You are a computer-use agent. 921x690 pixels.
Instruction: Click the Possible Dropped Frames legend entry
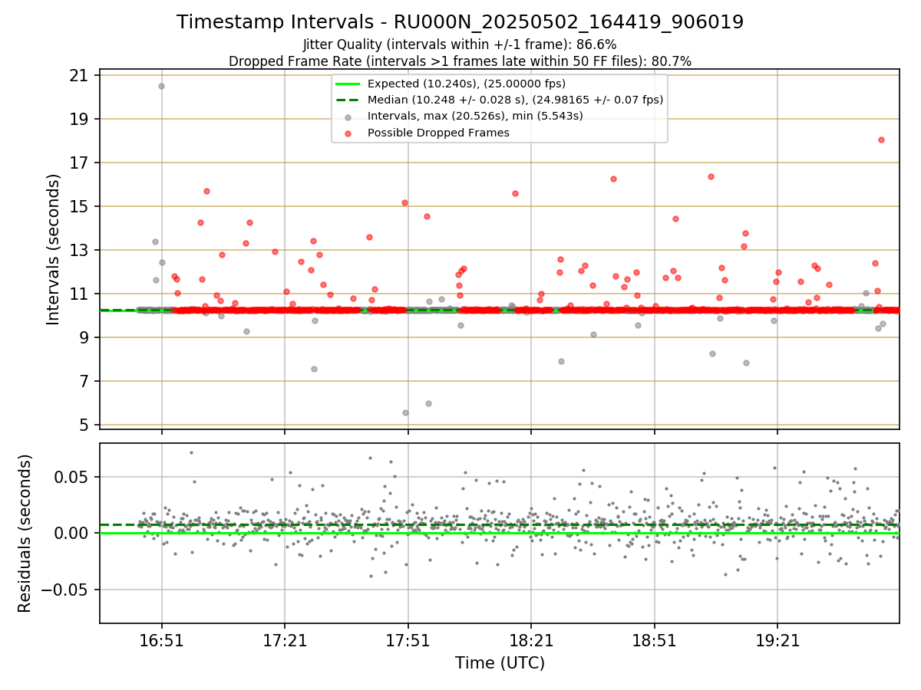pos(438,133)
